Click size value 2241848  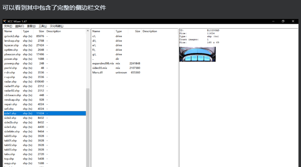pos(134,63)
